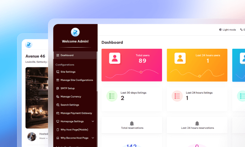Click user avatar icon on Last 24 hours users card
The height and width of the screenshot is (147, 245).
point(180,58)
